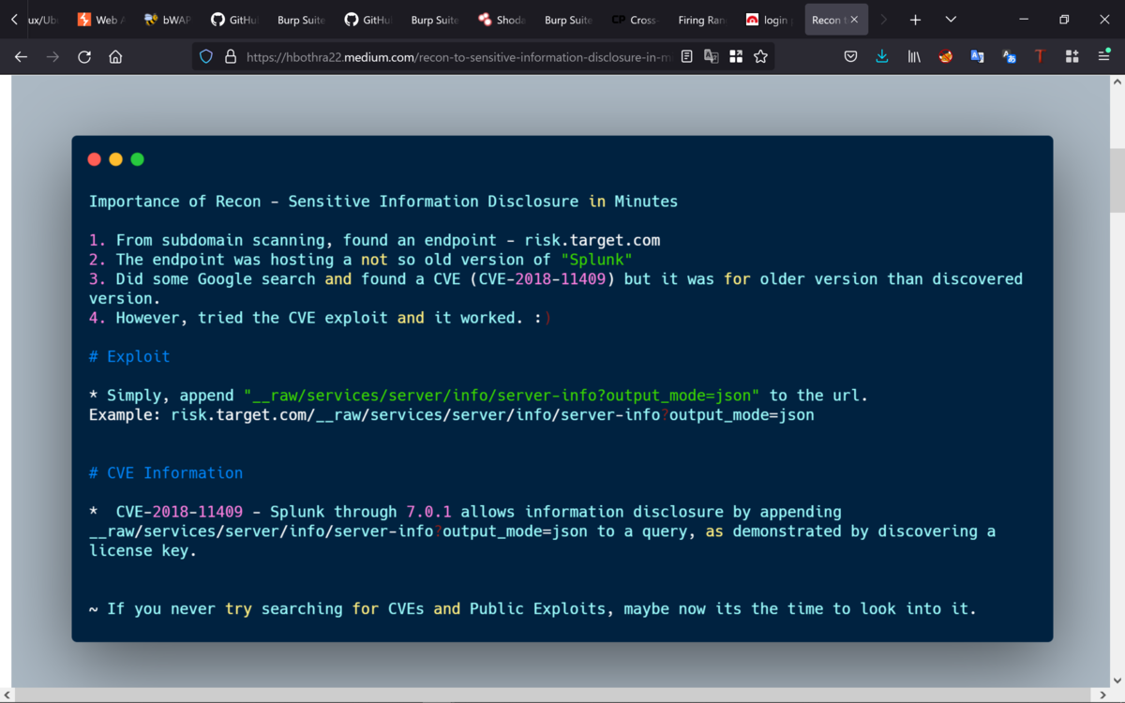Screen dimensions: 1125x703
Task: Open a new browser tab
Action: (x=915, y=20)
